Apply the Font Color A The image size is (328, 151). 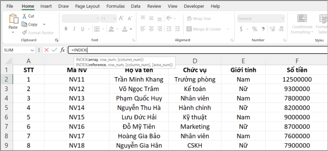coord(125,29)
